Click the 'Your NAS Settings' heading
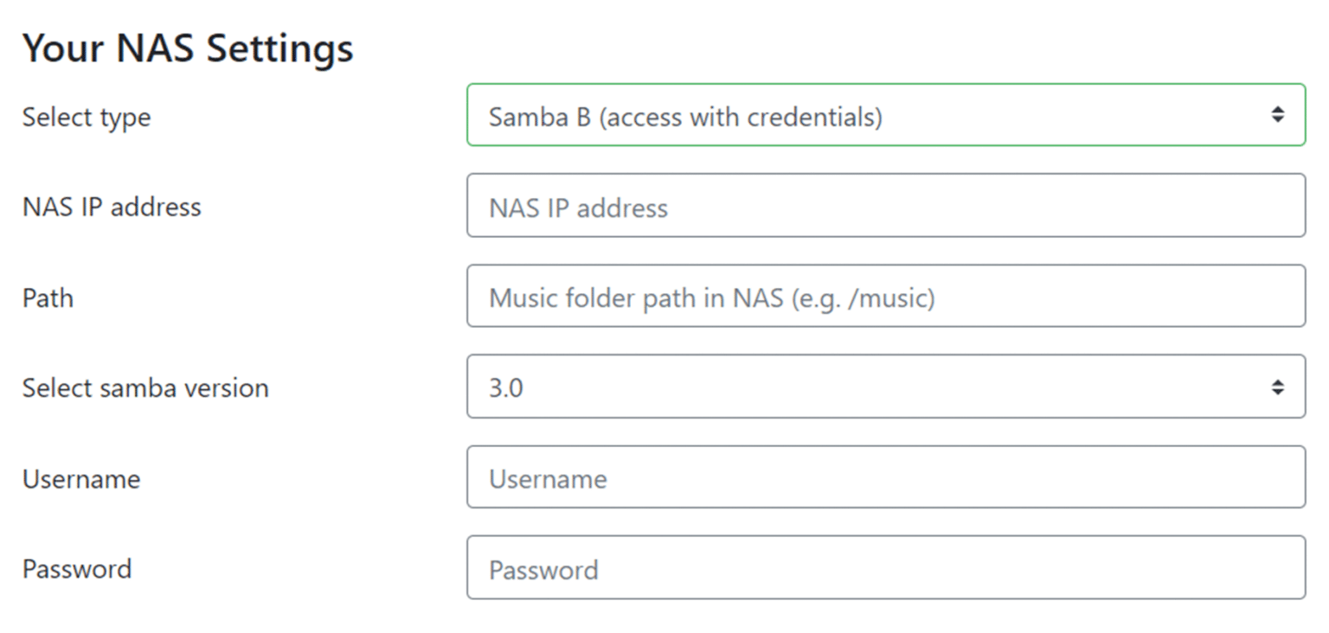This screenshot has width=1329, height=633. coord(188,48)
